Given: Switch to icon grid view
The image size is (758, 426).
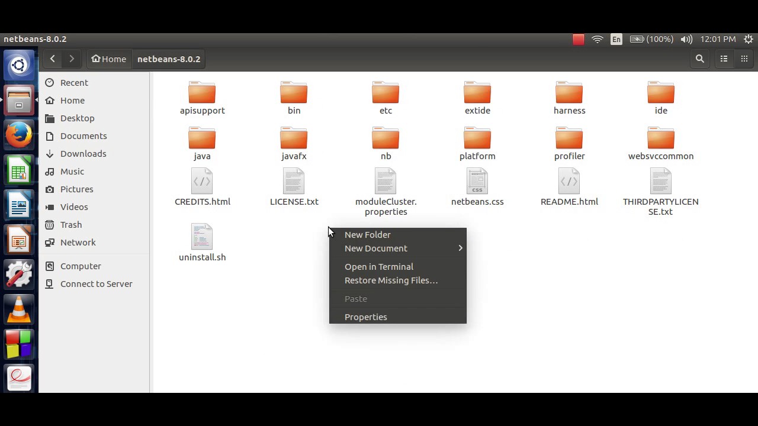Looking at the screenshot, I should coord(744,59).
